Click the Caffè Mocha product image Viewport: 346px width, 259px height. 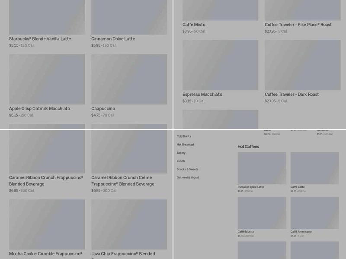click(x=262, y=213)
